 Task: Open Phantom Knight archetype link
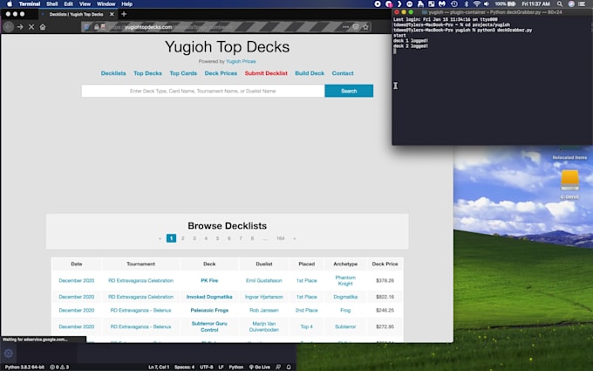click(345, 280)
